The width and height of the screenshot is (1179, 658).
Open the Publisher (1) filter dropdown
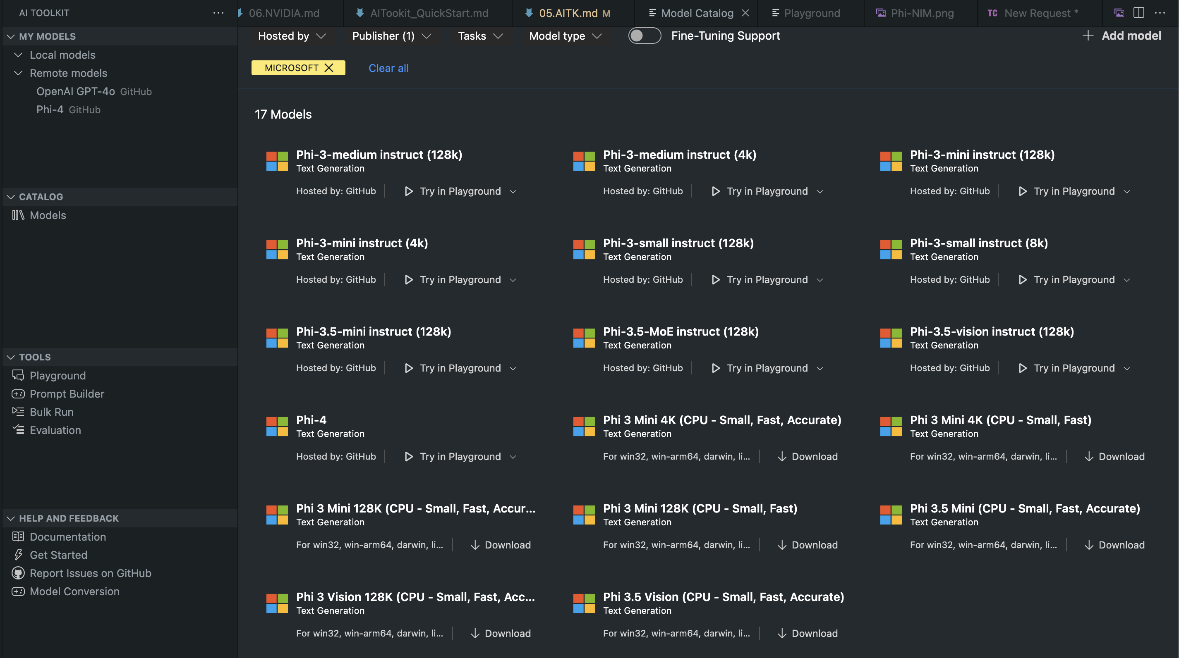(x=391, y=36)
